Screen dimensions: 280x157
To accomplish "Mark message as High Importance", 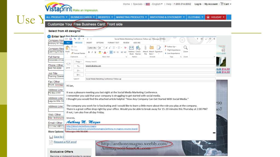I will 173,50.
